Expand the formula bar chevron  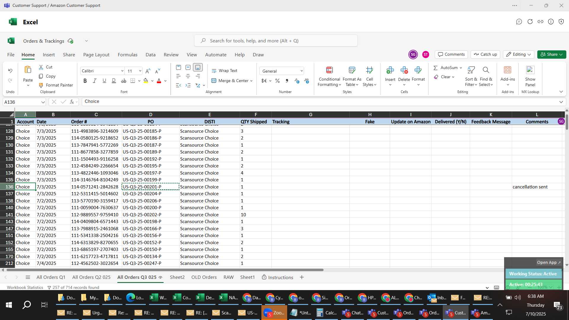click(561, 102)
